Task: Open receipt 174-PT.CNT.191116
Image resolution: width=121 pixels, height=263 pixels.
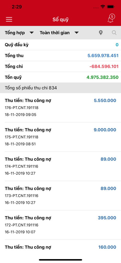Action: (x=60, y=166)
